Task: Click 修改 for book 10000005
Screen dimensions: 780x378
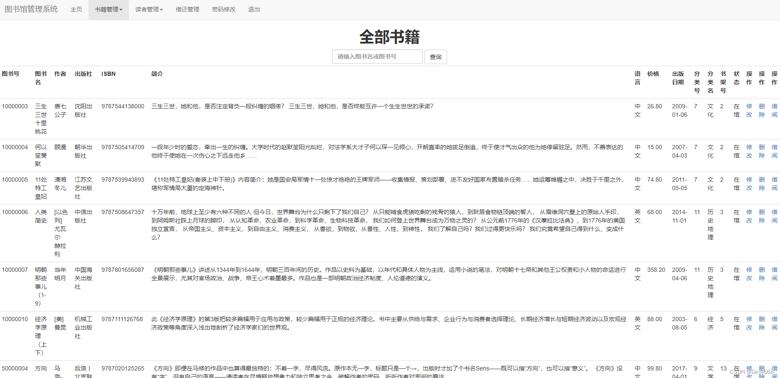Action: (749, 184)
